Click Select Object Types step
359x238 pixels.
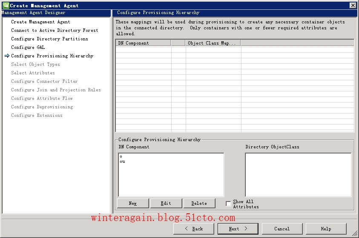(35, 65)
